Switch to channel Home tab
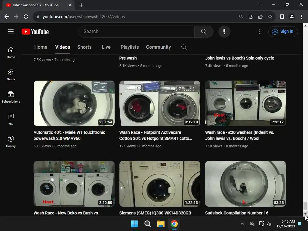 (x=41, y=47)
